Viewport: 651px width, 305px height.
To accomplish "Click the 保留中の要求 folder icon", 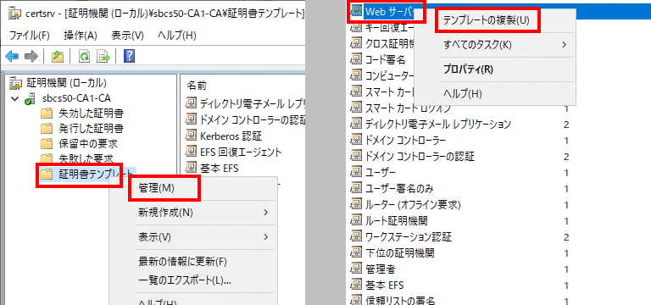I will [47, 144].
